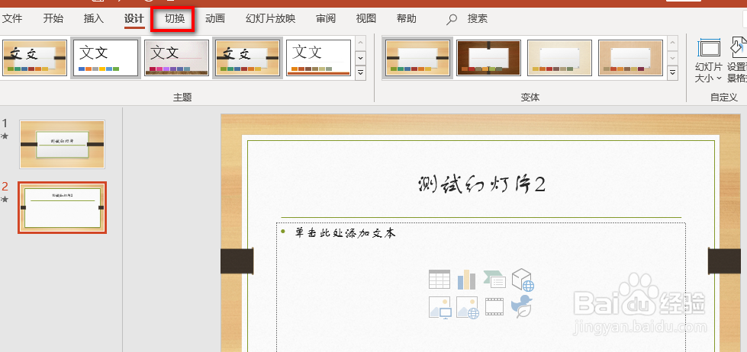Click the magnifier search icon
This screenshot has height=352, width=747.
coord(452,20)
